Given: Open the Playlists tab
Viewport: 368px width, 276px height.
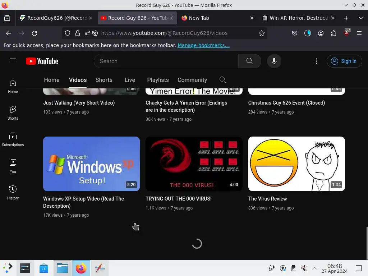Looking at the screenshot, I should pyautogui.click(x=158, y=80).
